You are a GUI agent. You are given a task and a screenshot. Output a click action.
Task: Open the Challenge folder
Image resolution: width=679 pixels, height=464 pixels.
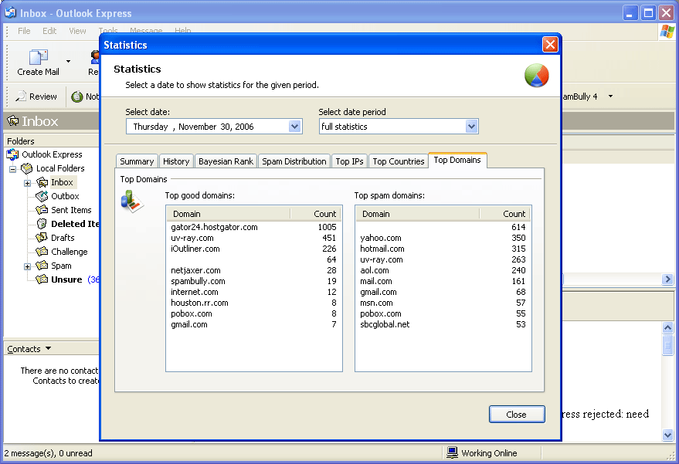(x=70, y=252)
